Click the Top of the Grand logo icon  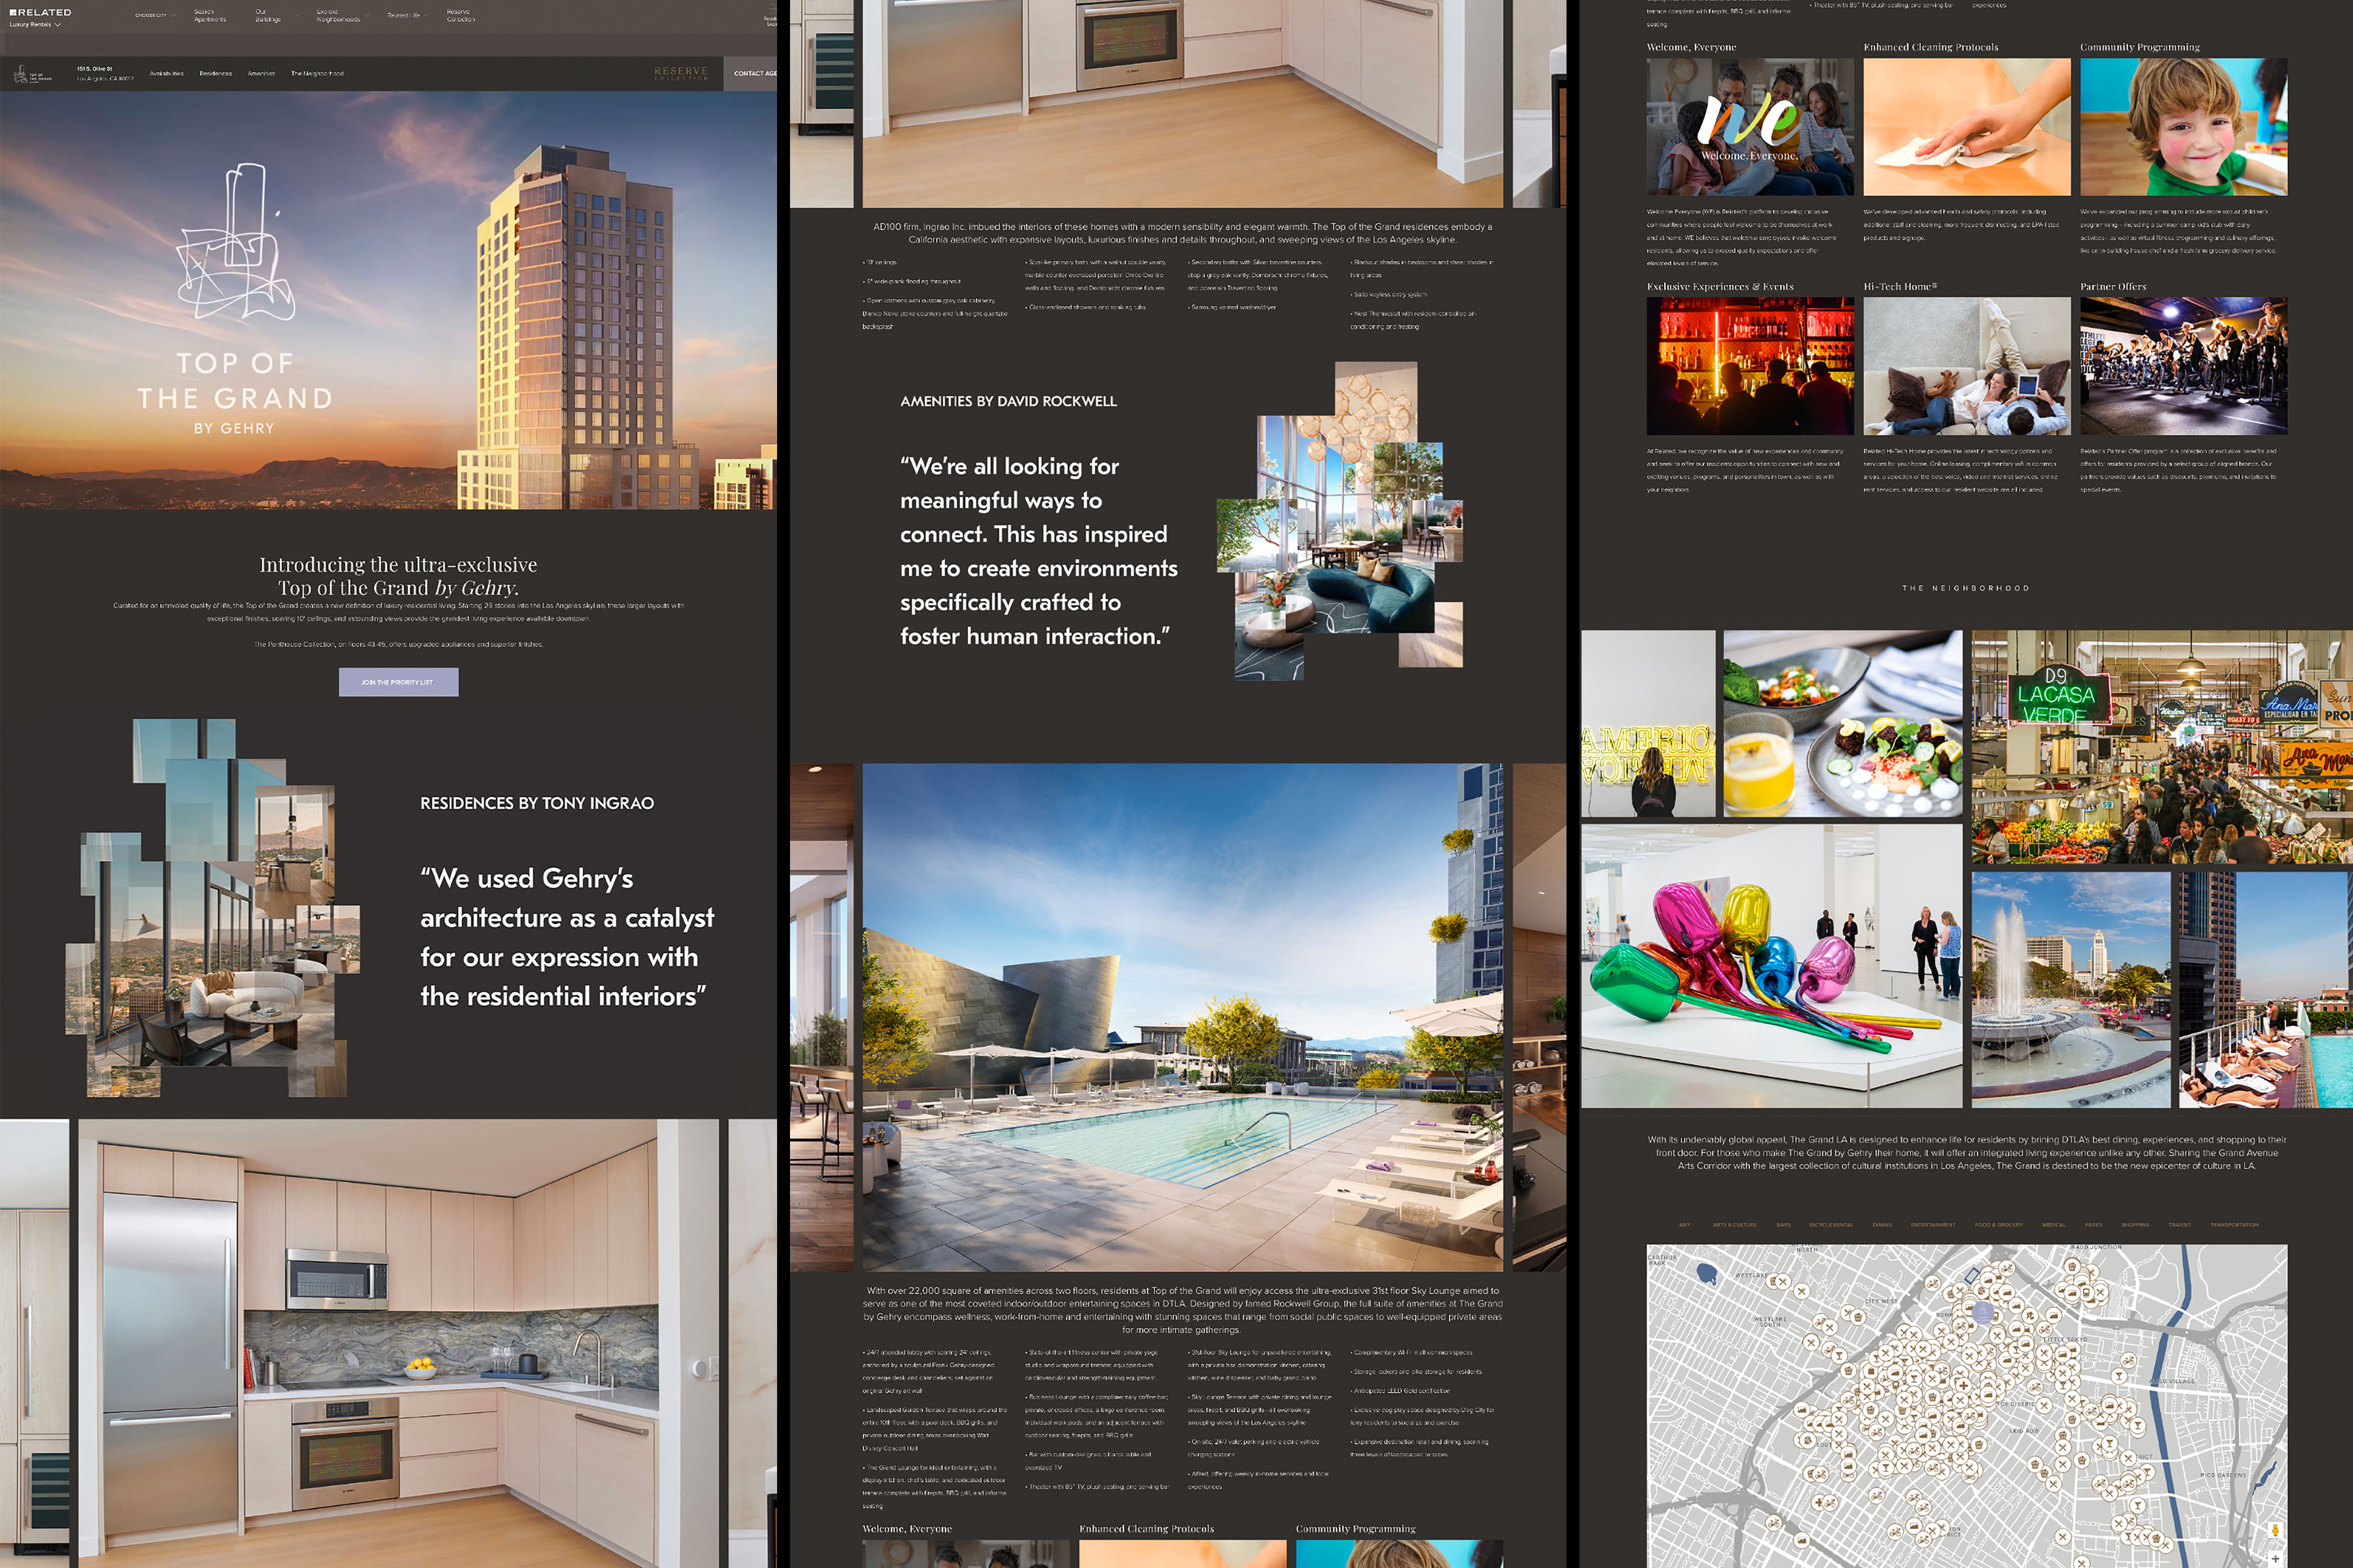pos(34,75)
